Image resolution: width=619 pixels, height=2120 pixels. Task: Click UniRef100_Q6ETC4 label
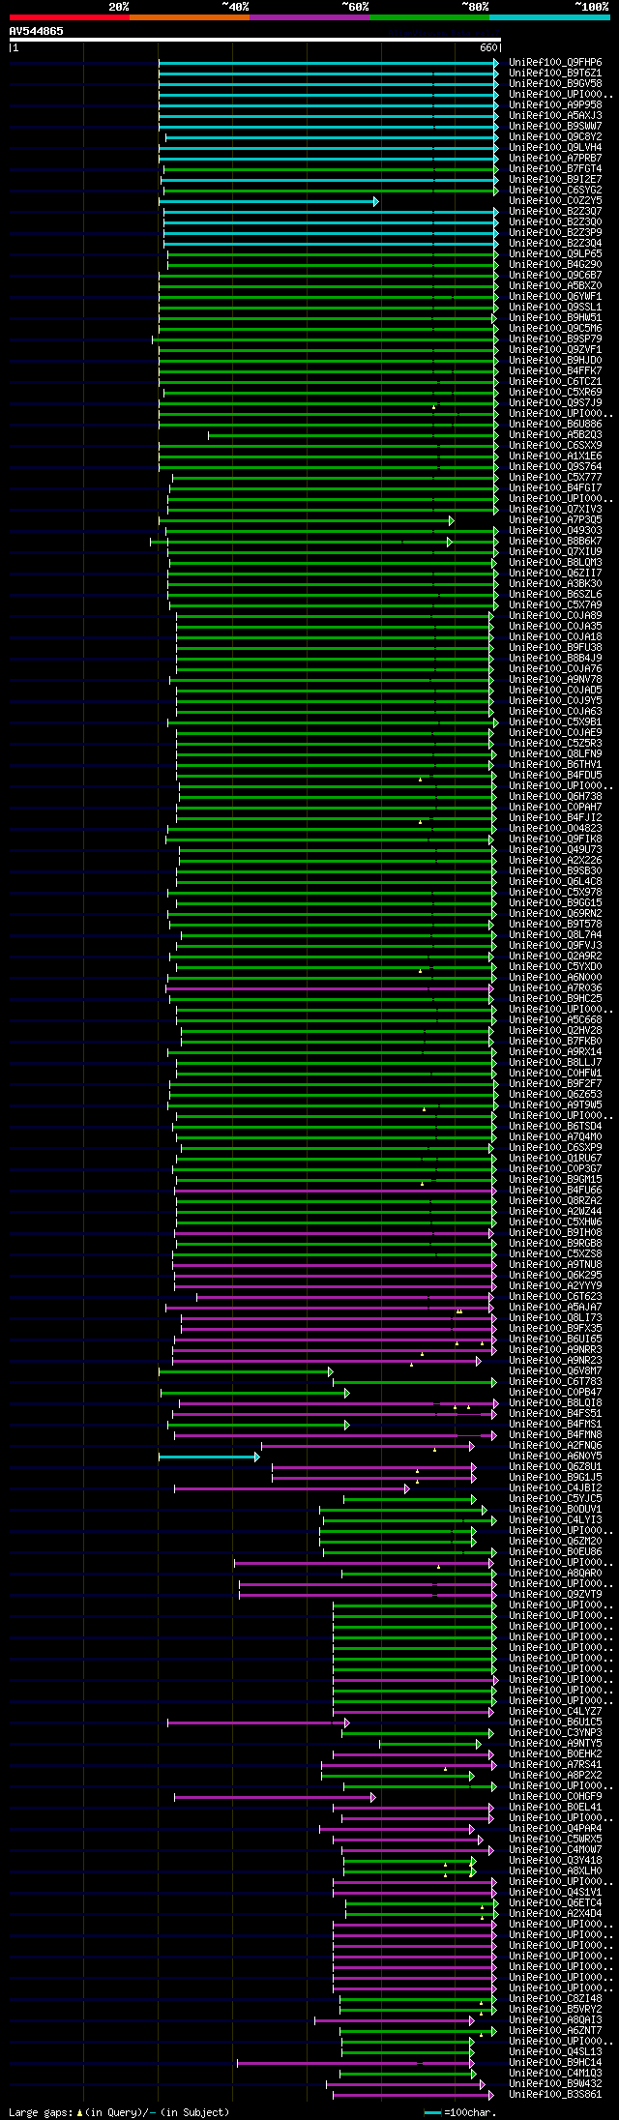point(555,1903)
